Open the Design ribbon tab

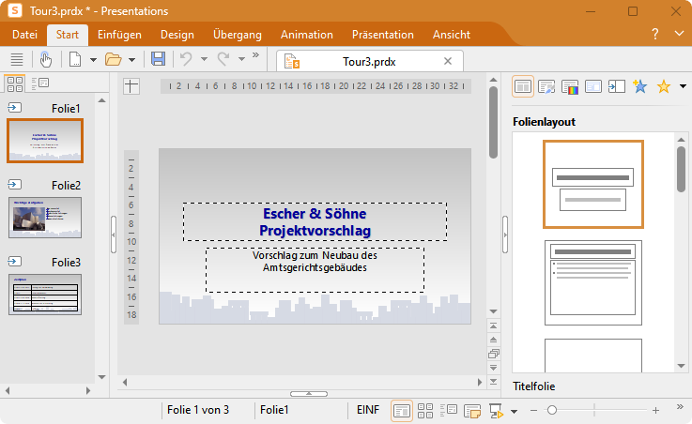coord(177,35)
